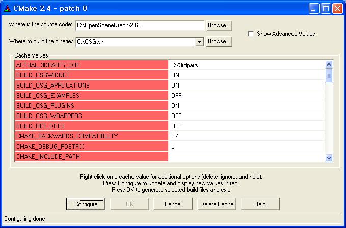Click the 'Configuring done' status bar text

pos(24,219)
